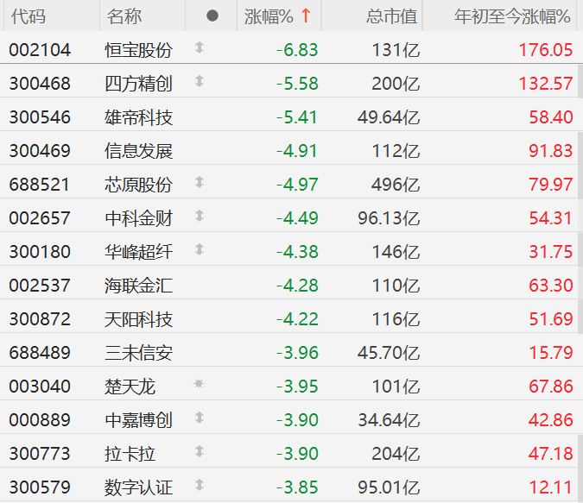Select stock code 002657
The image size is (583, 503).
tap(40, 218)
